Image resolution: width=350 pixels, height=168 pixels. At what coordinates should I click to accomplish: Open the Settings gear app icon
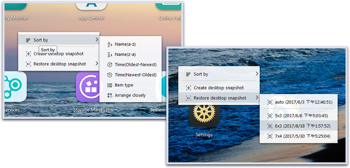204,115
